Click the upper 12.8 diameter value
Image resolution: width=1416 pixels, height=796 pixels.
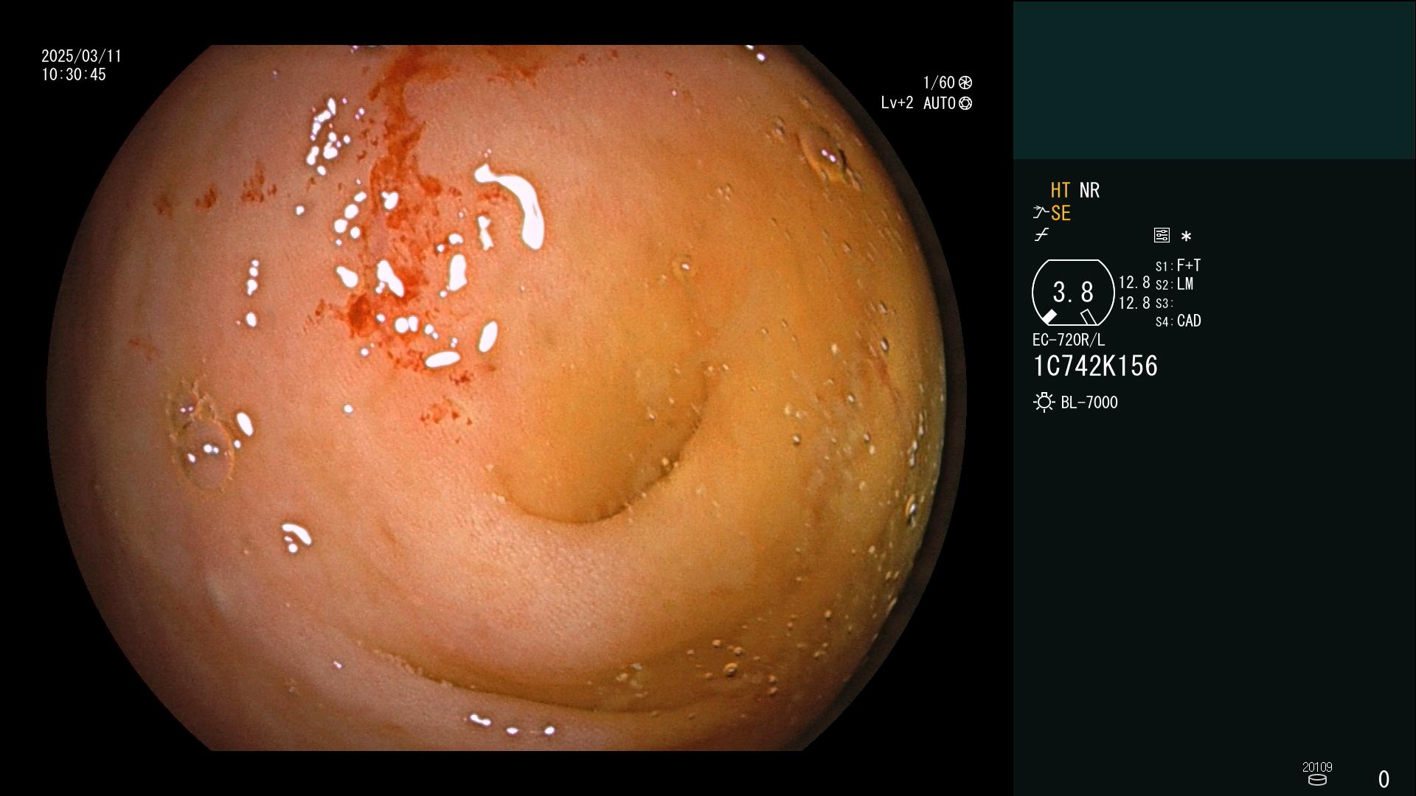coord(1134,283)
